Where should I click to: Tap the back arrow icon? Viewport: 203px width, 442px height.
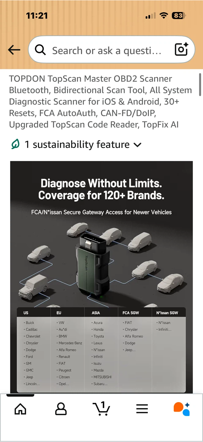(x=14, y=50)
